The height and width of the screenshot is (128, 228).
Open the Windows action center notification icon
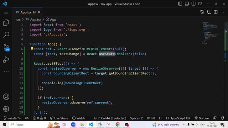[x=222, y=124]
